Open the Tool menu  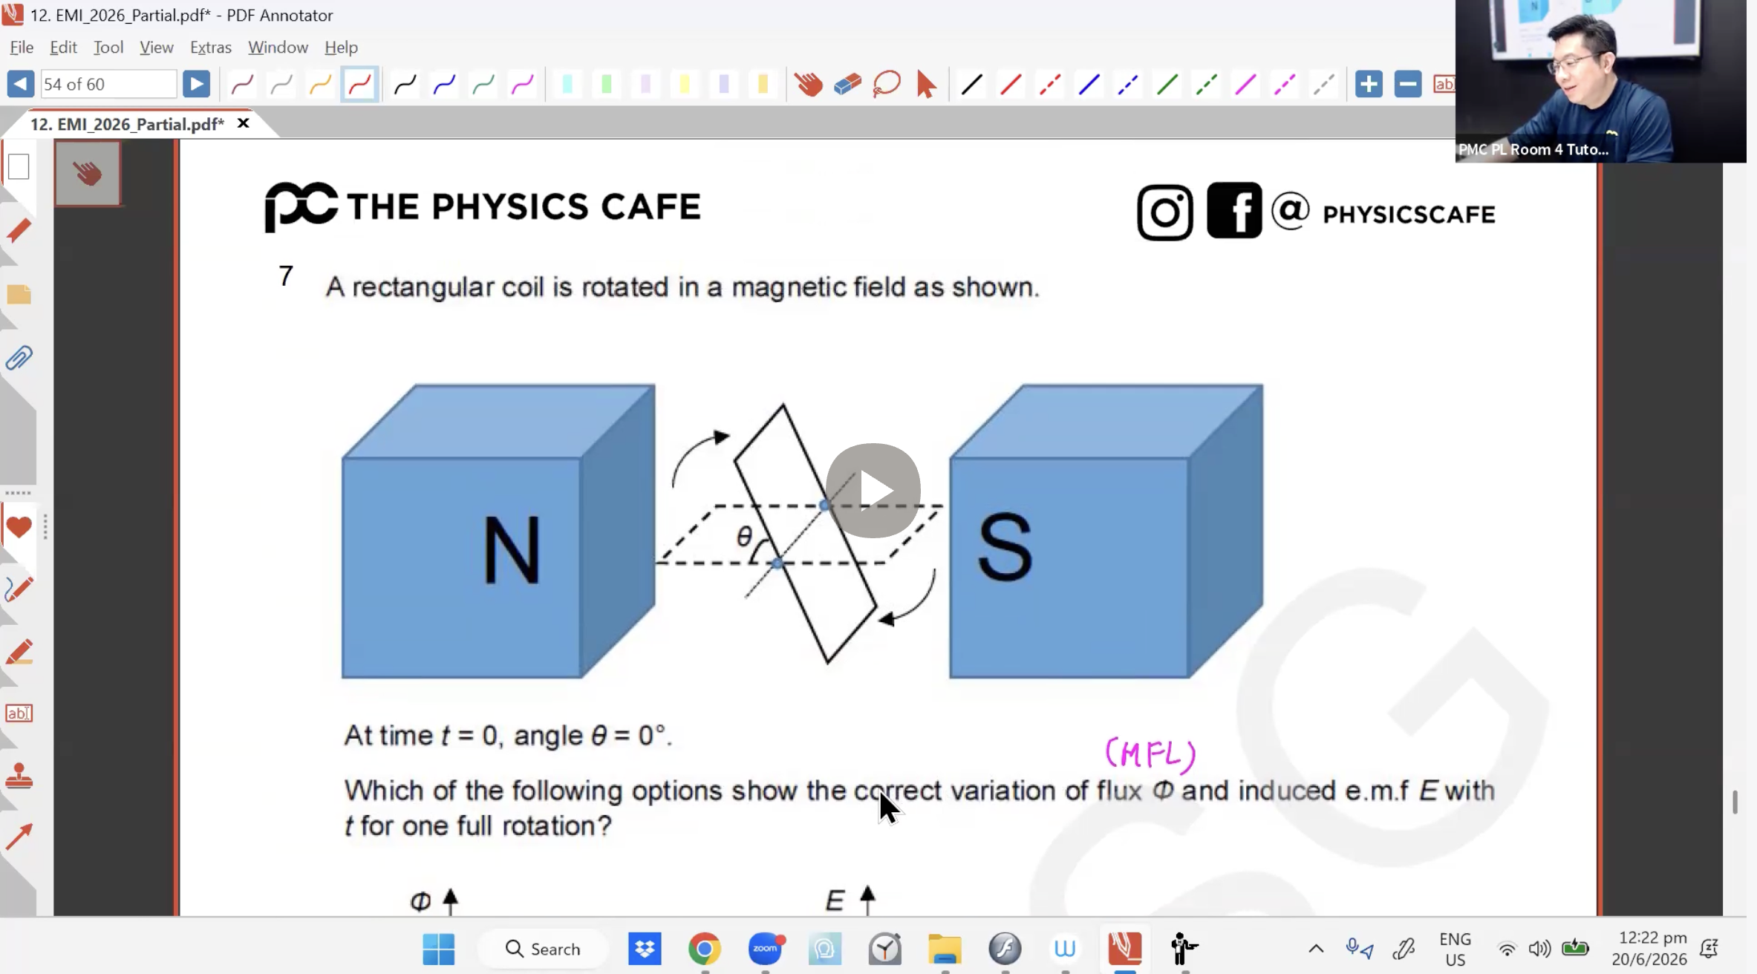pyautogui.click(x=108, y=48)
